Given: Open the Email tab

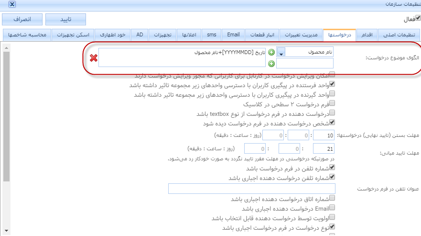Looking at the screenshot, I should pos(233,35).
